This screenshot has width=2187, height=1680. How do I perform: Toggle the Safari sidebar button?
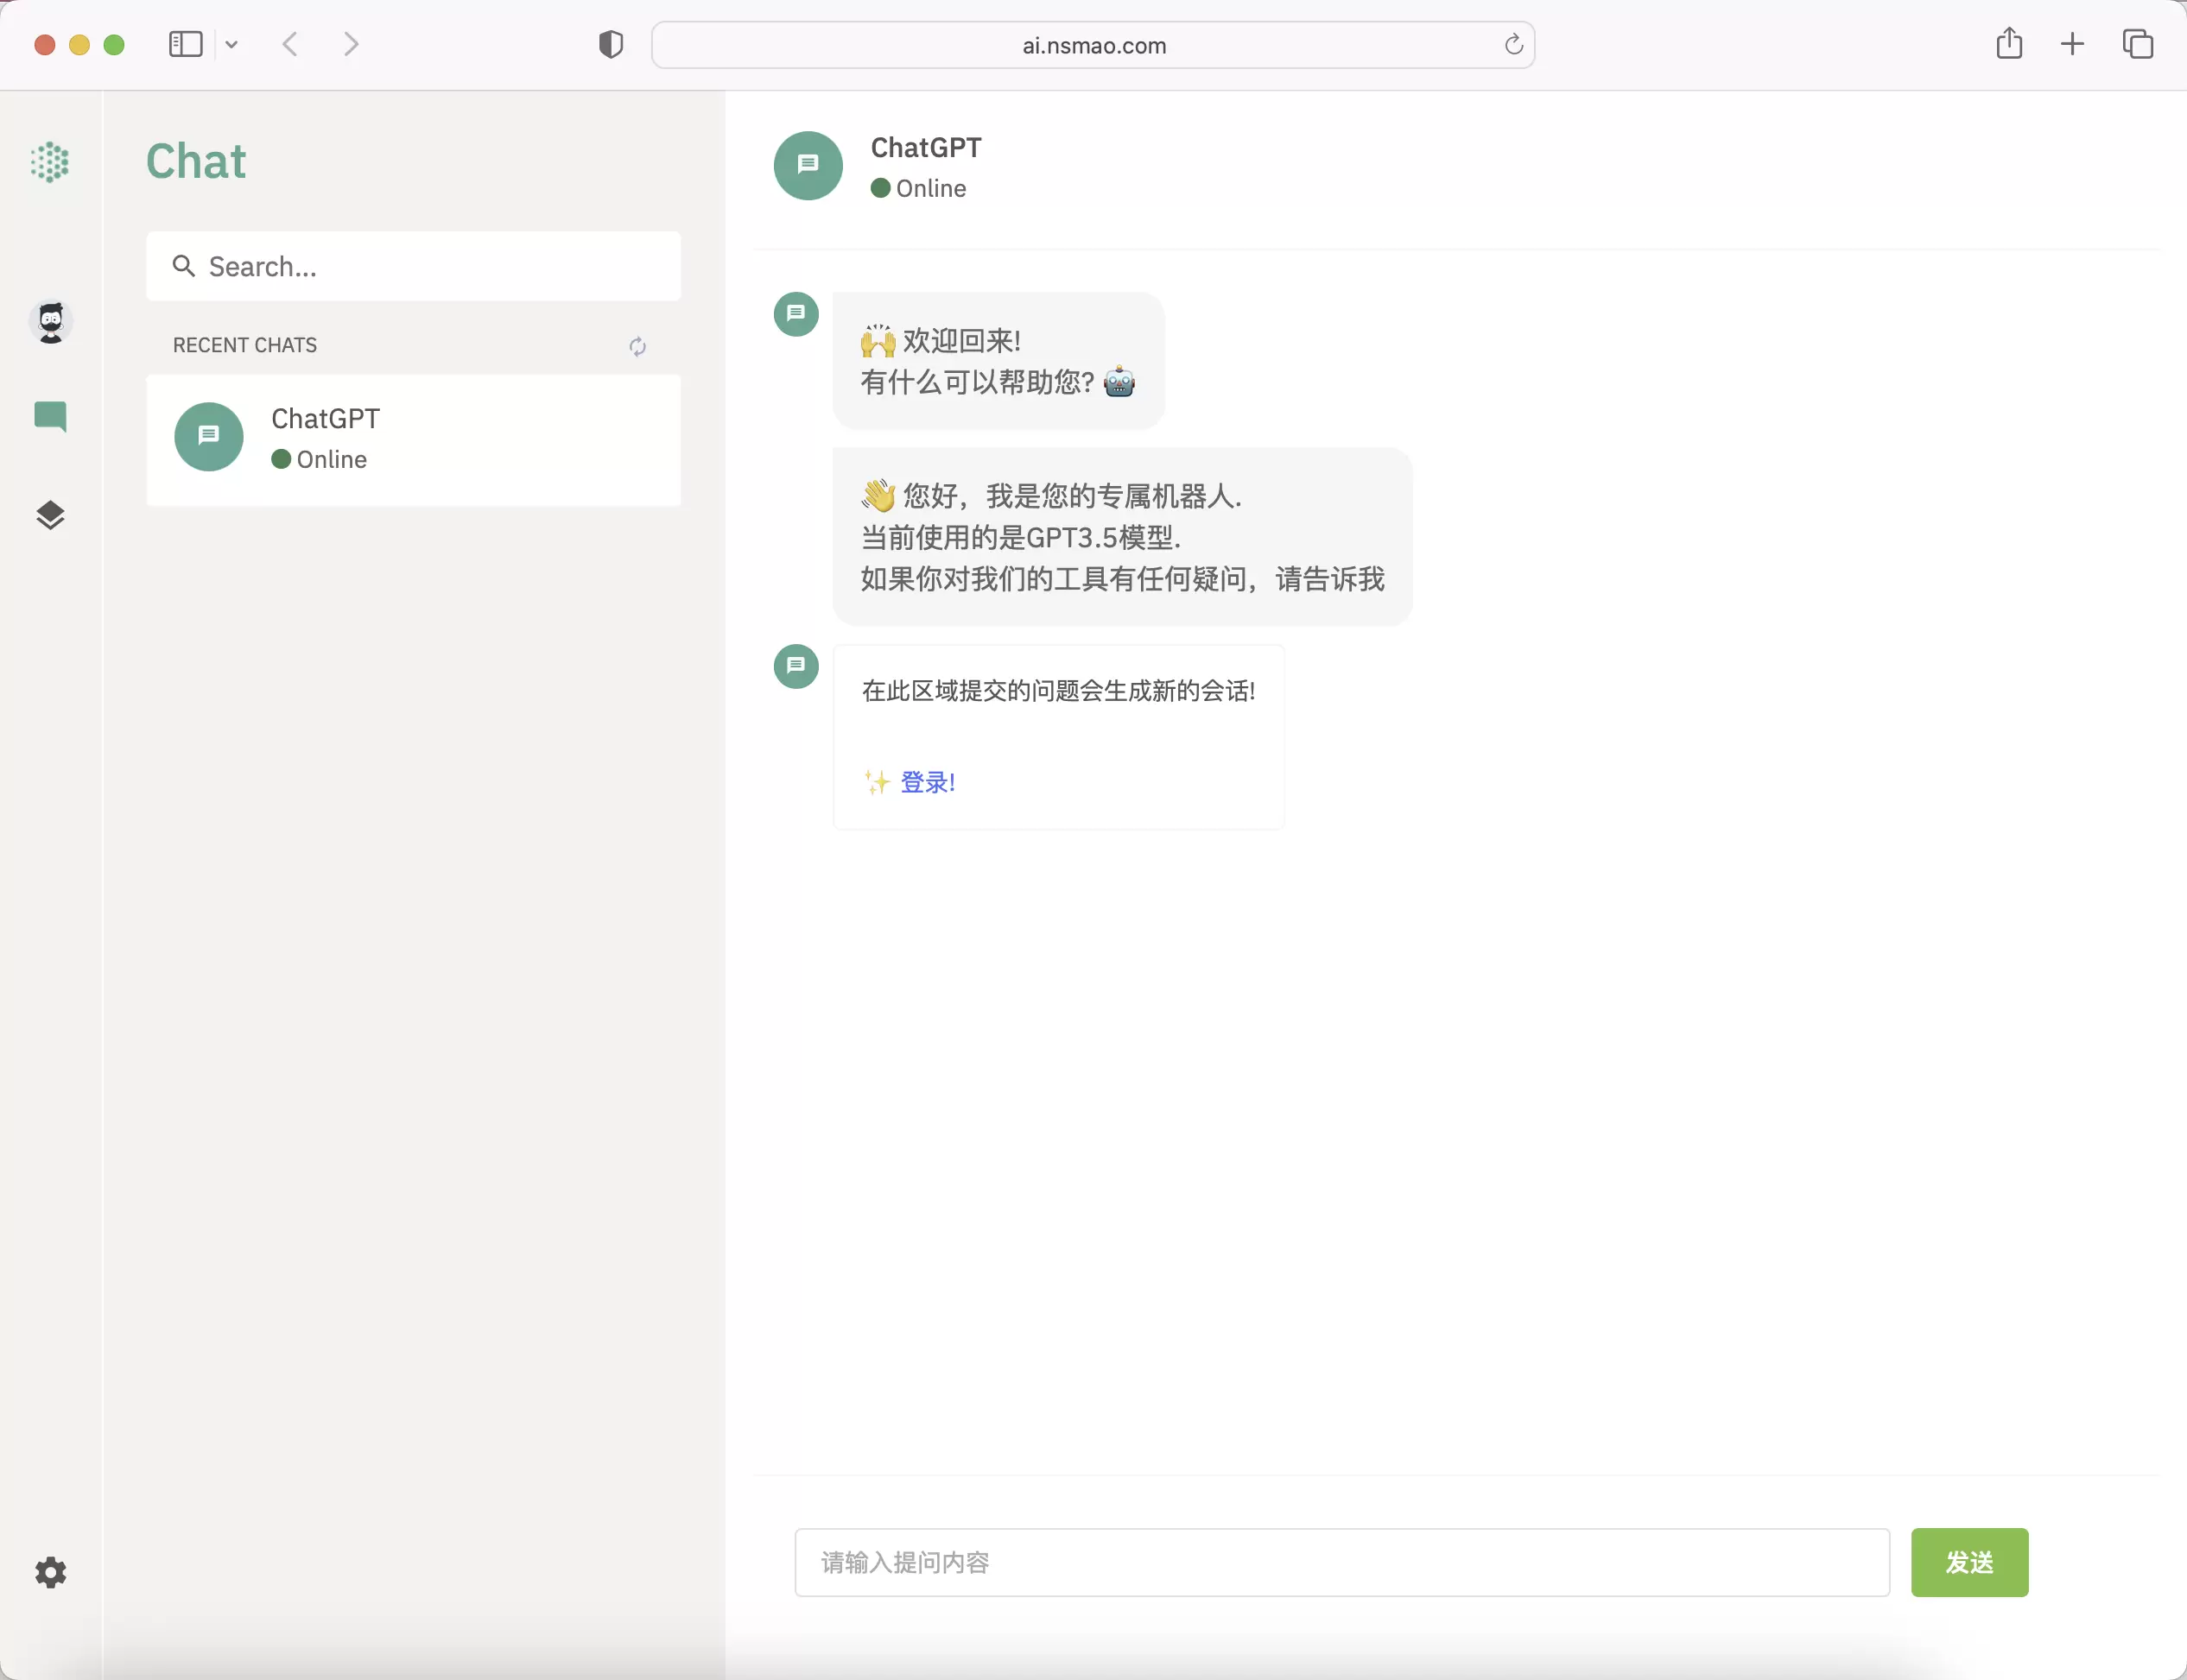[186, 44]
